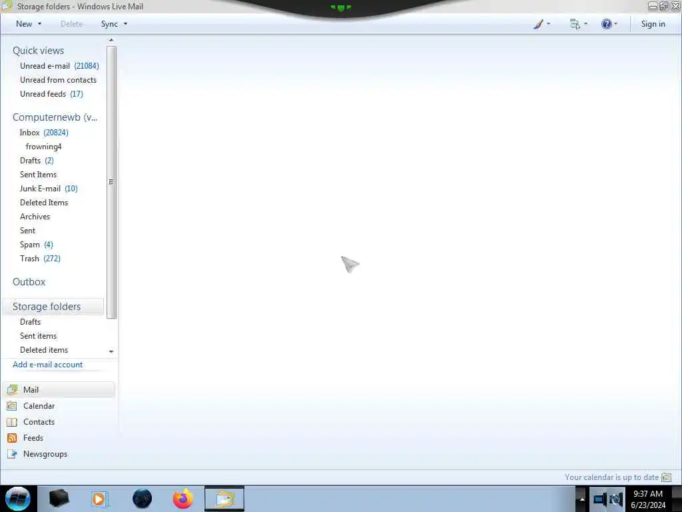The height and width of the screenshot is (512, 682).
Task: Open the Archives folder
Action: tap(35, 217)
